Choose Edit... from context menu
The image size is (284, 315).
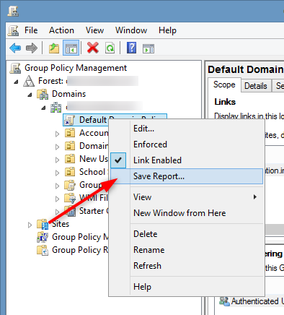[x=143, y=129]
